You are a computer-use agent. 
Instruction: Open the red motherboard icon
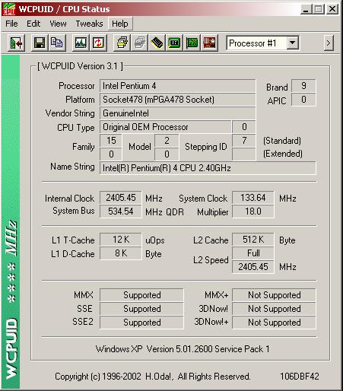(209, 43)
